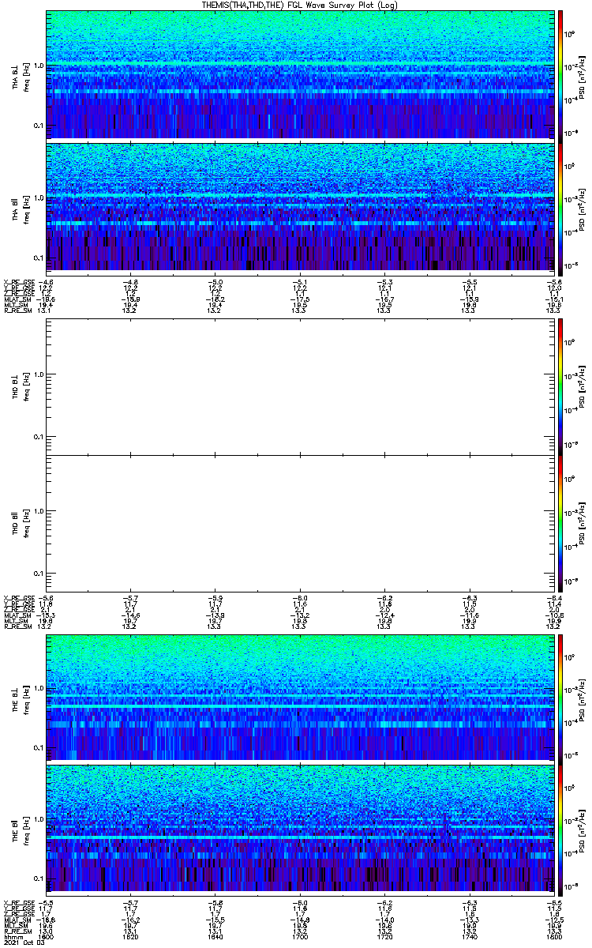Click the '-6.0' X_RE_GSE value under the THD panels
The image size is (592, 948).
[300, 598]
